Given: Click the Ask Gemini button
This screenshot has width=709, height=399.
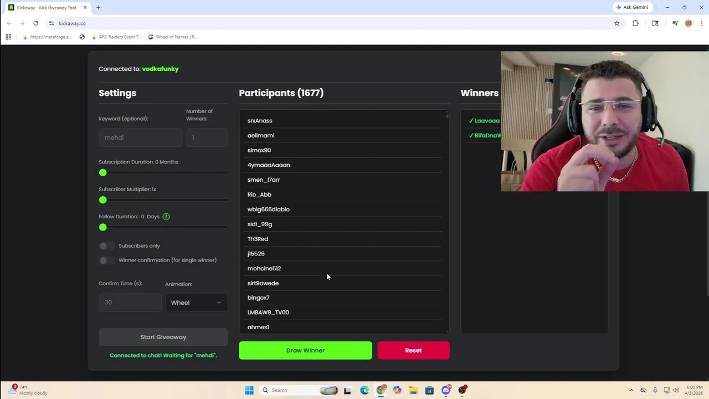Looking at the screenshot, I should pos(632,7).
